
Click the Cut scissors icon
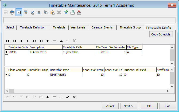click(39, 12)
